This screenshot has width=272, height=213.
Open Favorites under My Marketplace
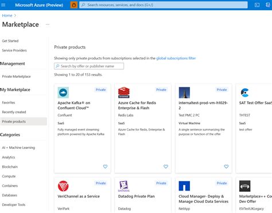point(9,102)
